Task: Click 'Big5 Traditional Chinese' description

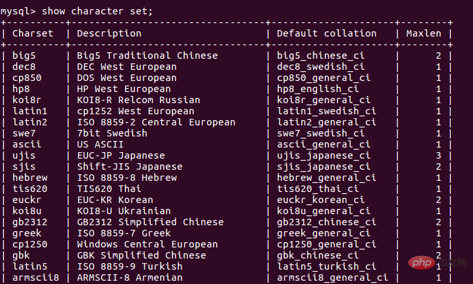Action: click(147, 55)
